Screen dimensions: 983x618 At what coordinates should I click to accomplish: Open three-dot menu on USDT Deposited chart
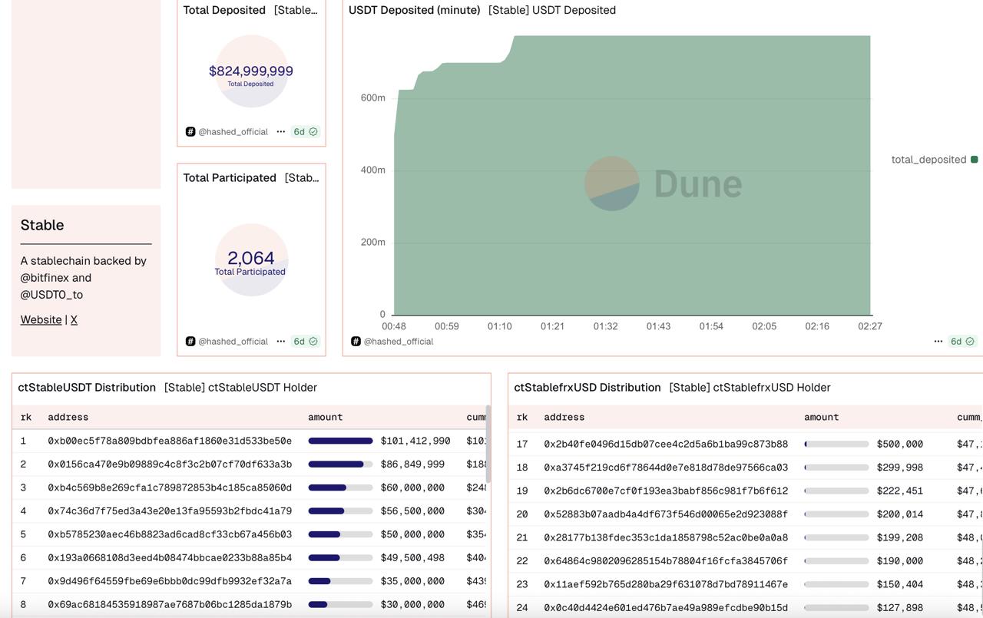(x=938, y=342)
